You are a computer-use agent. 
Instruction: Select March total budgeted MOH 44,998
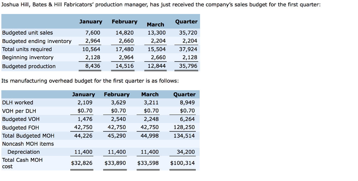150,136
